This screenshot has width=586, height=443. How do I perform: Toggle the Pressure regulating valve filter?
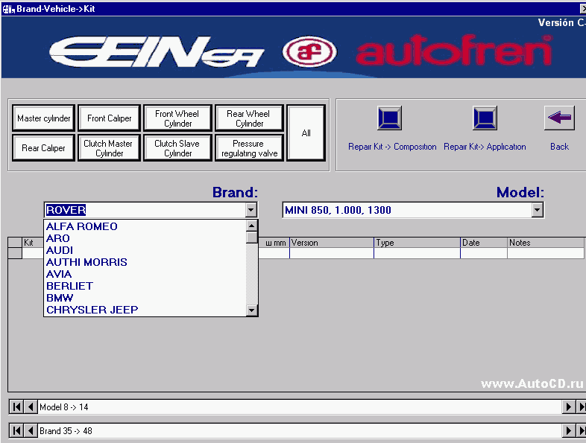(x=249, y=148)
